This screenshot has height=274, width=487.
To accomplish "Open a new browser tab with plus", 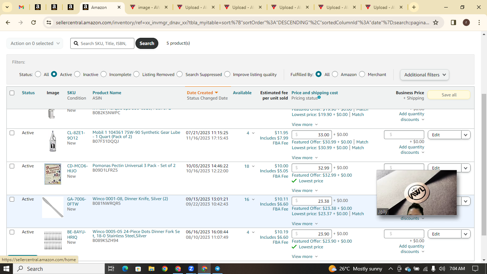I will pos(414,7).
